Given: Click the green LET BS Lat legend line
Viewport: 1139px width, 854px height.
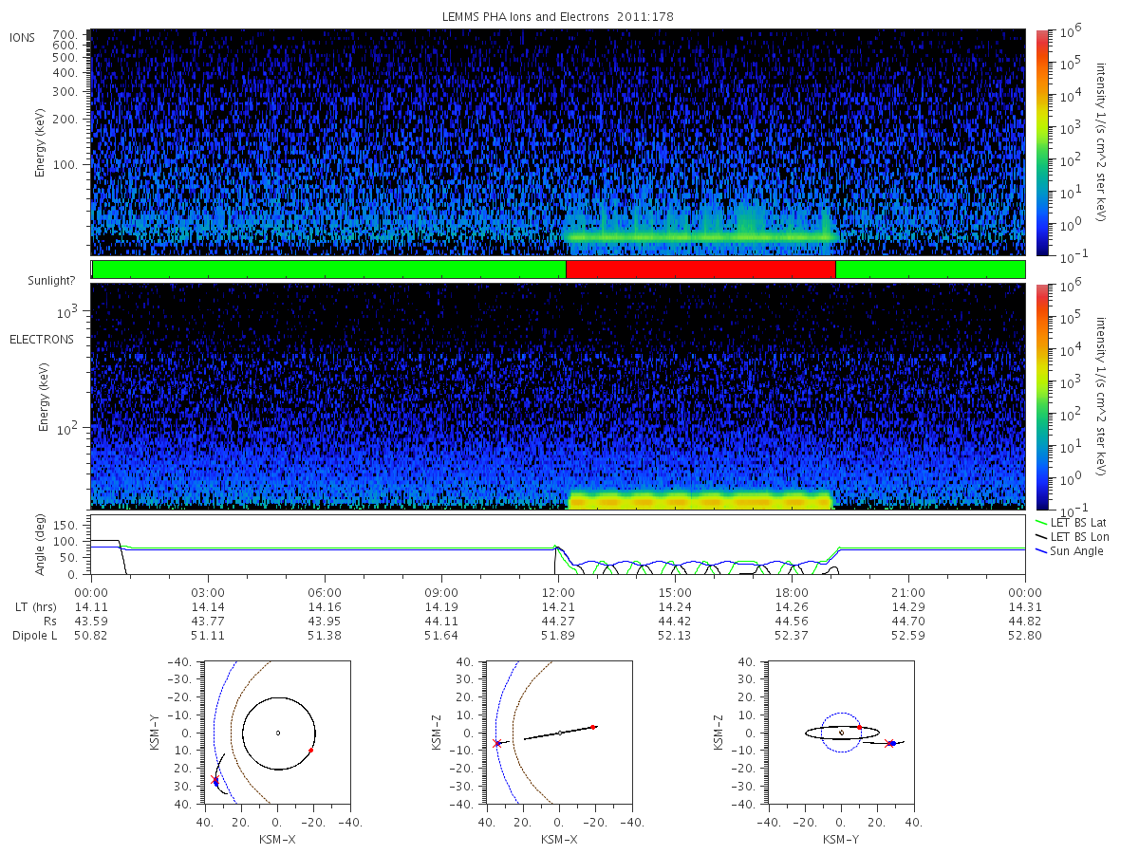Looking at the screenshot, I should click(x=1041, y=523).
